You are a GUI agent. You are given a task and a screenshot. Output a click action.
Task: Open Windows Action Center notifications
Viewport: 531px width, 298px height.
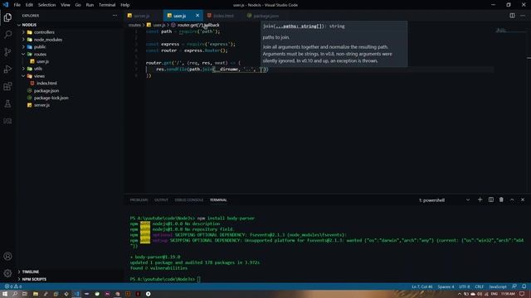click(522, 294)
